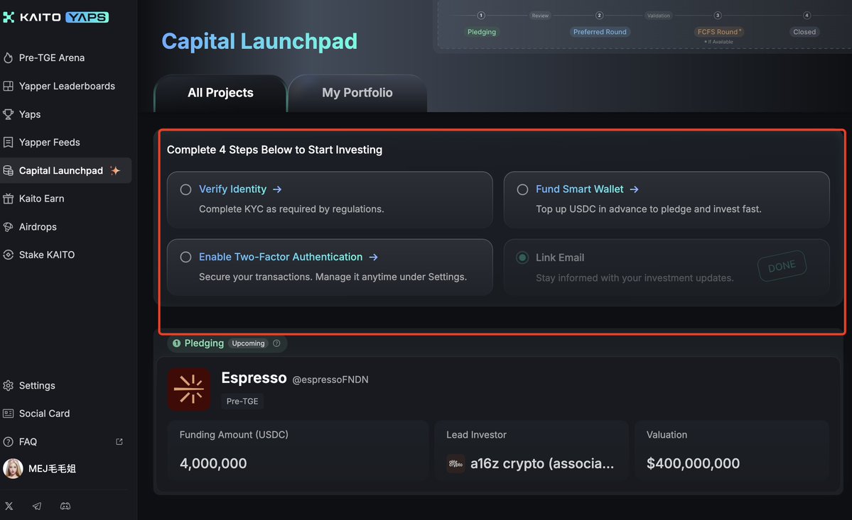
Task: Open Pre-TGE Arena flame icon
Action: click(8, 57)
